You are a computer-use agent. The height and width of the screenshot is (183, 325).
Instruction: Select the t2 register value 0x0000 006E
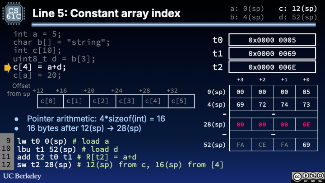coord(272,67)
